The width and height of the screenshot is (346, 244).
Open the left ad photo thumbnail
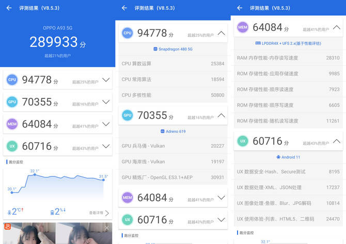pos(29,233)
